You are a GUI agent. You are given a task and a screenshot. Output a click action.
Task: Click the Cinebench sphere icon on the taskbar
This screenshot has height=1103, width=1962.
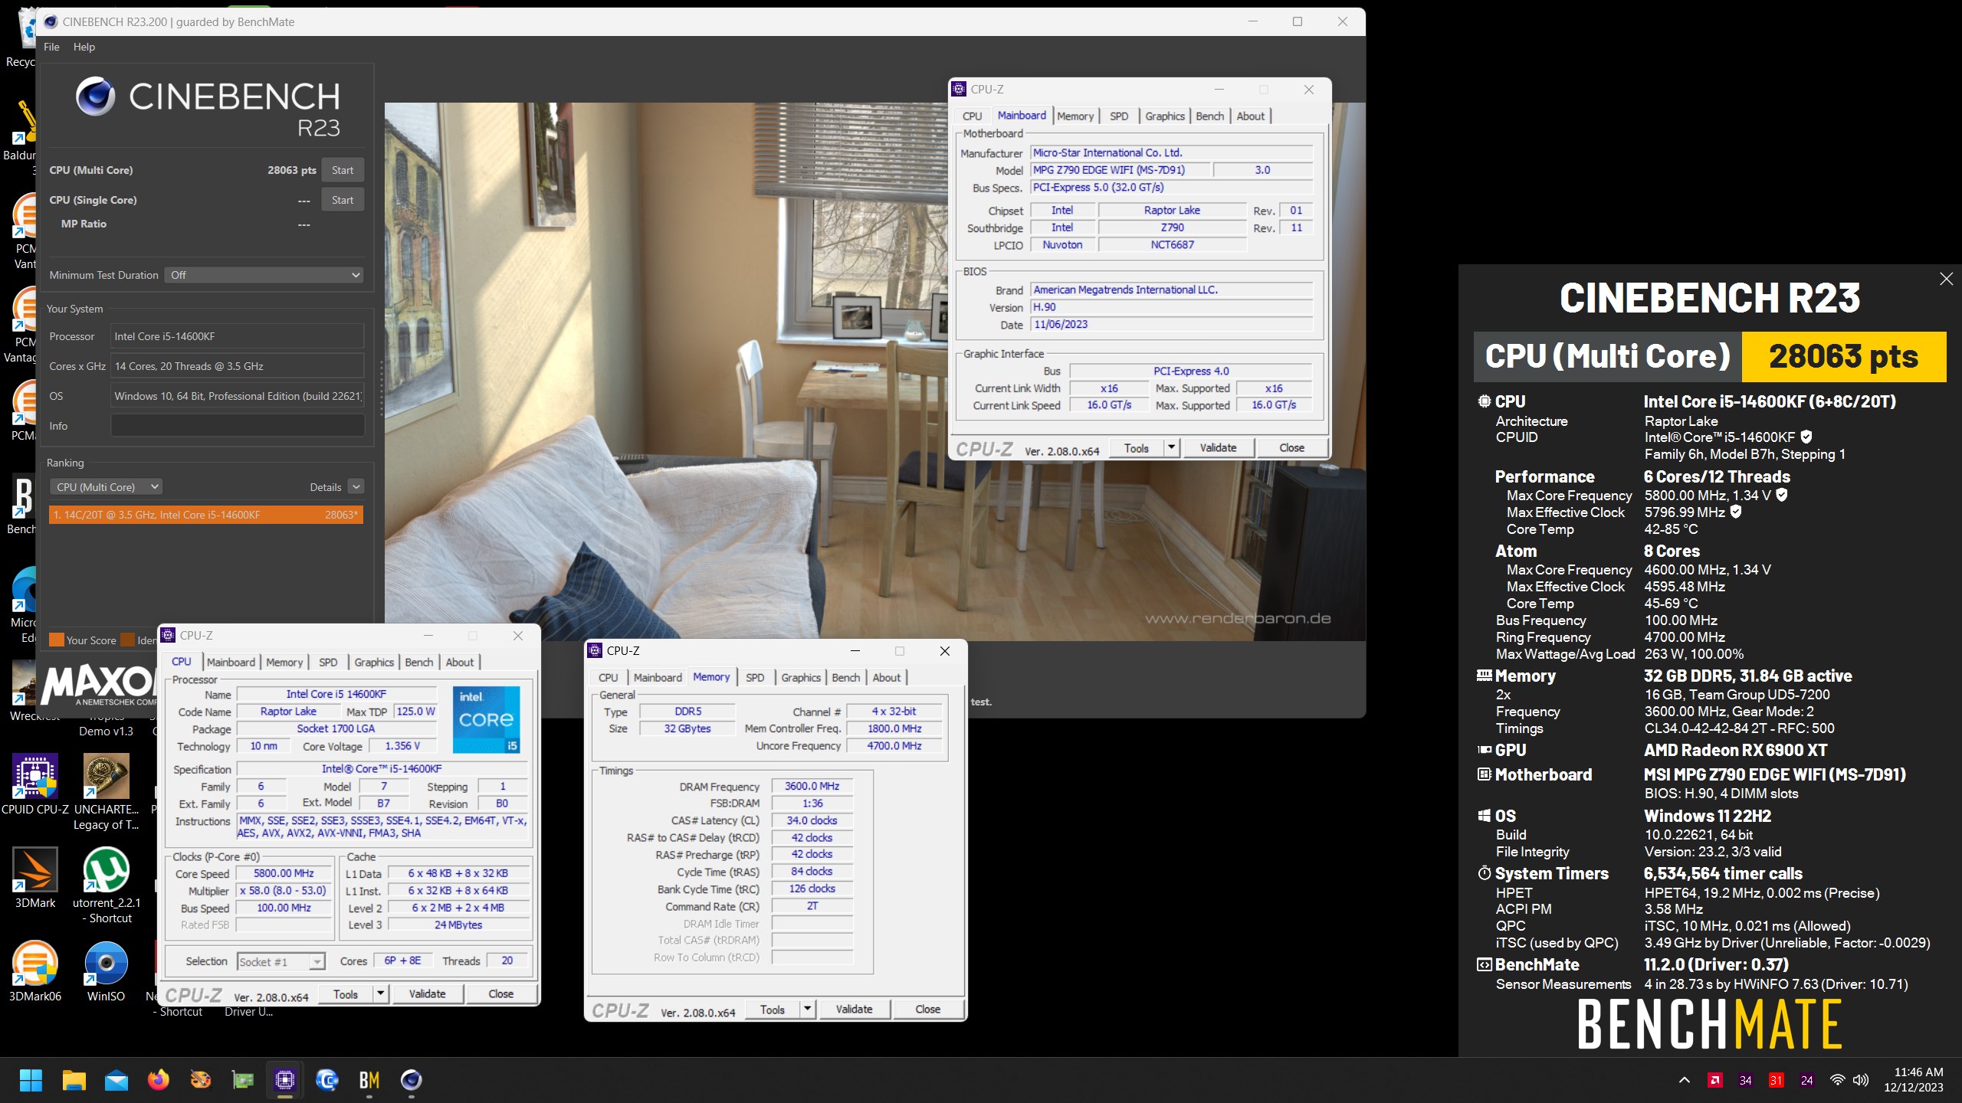[412, 1080]
